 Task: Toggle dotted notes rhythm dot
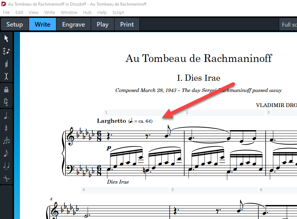6,115
